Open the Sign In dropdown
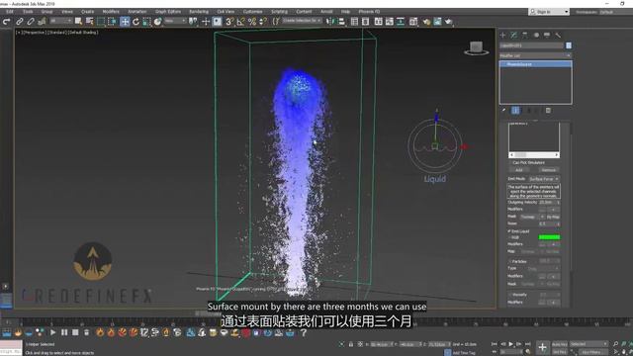Image resolution: width=633 pixels, height=356 pixels. [x=549, y=12]
